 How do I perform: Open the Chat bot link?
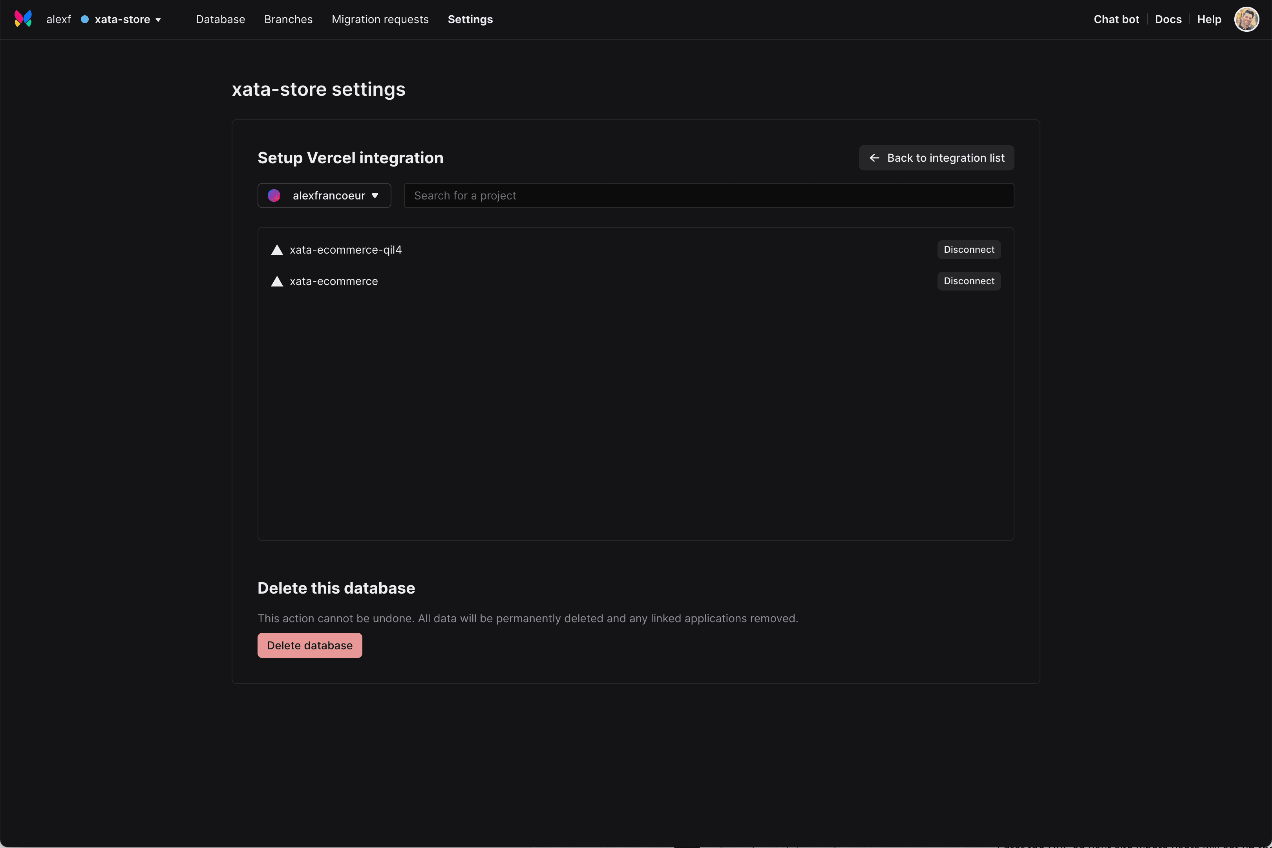point(1116,20)
